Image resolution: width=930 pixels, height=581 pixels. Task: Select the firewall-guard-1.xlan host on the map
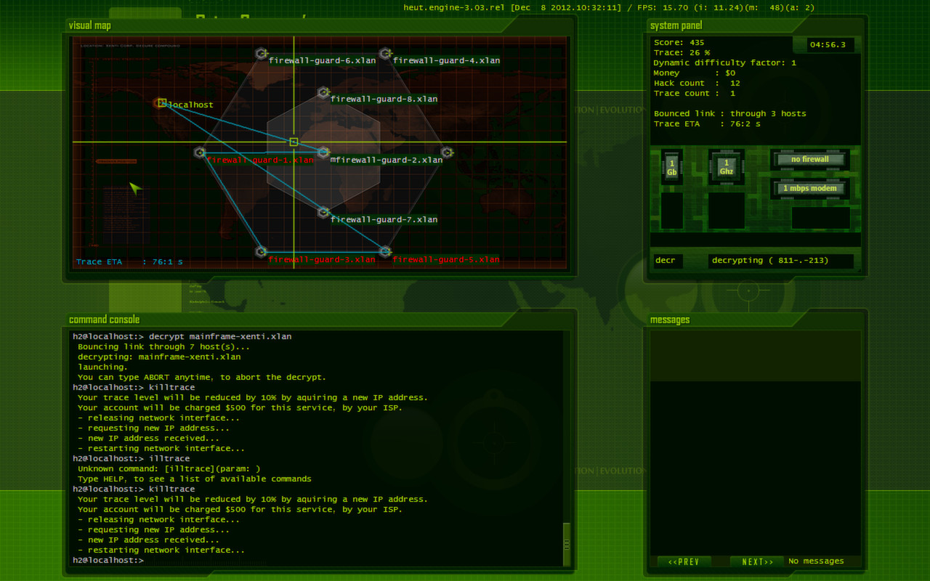(x=198, y=153)
